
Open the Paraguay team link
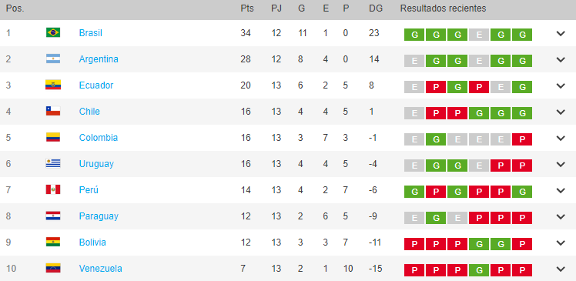(x=99, y=216)
